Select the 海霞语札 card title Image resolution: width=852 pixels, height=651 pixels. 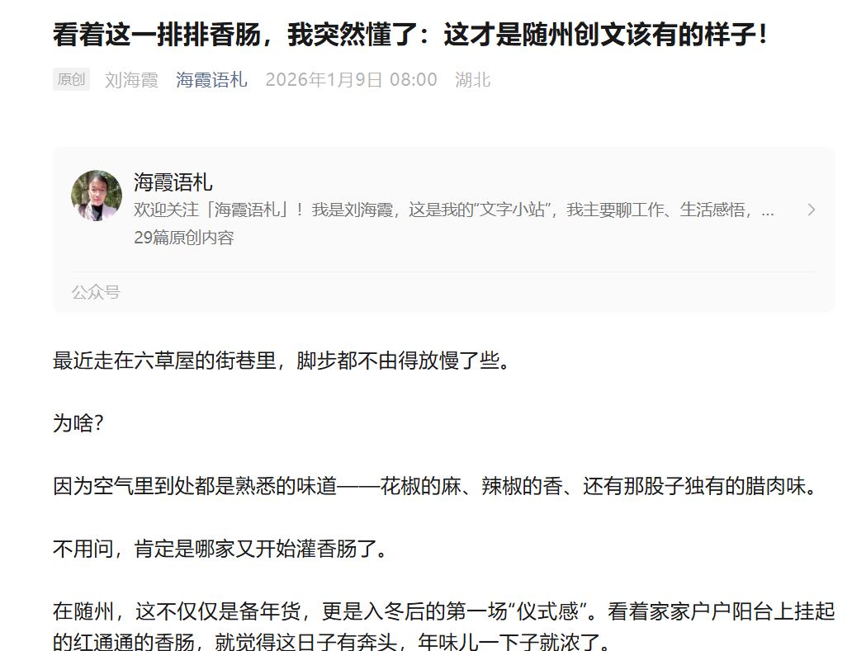173,182
